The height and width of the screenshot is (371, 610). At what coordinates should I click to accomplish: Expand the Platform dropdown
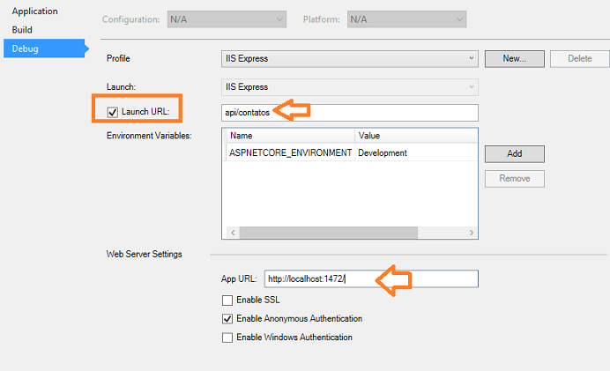click(x=406, y=19)
